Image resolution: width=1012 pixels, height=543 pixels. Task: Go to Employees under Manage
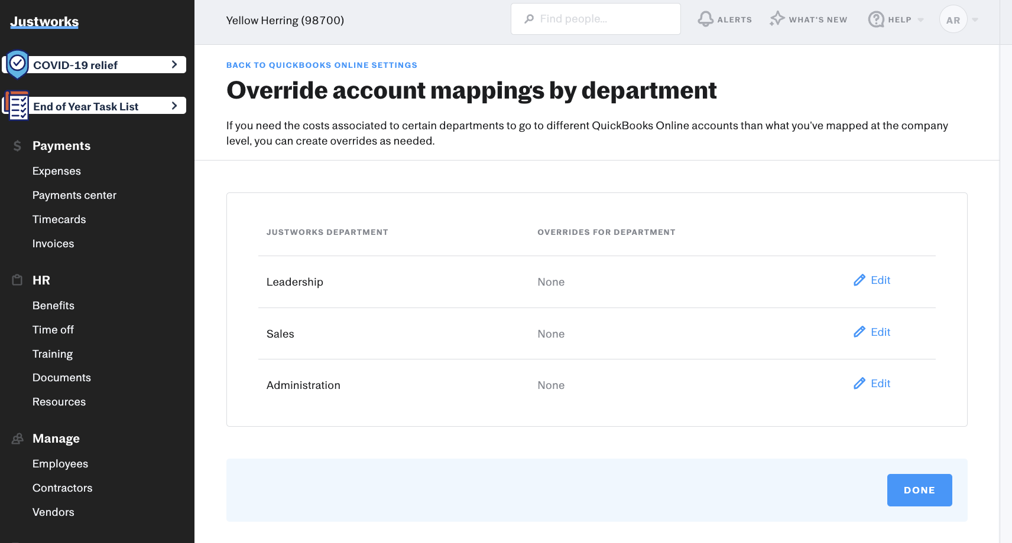click(60, 464)
